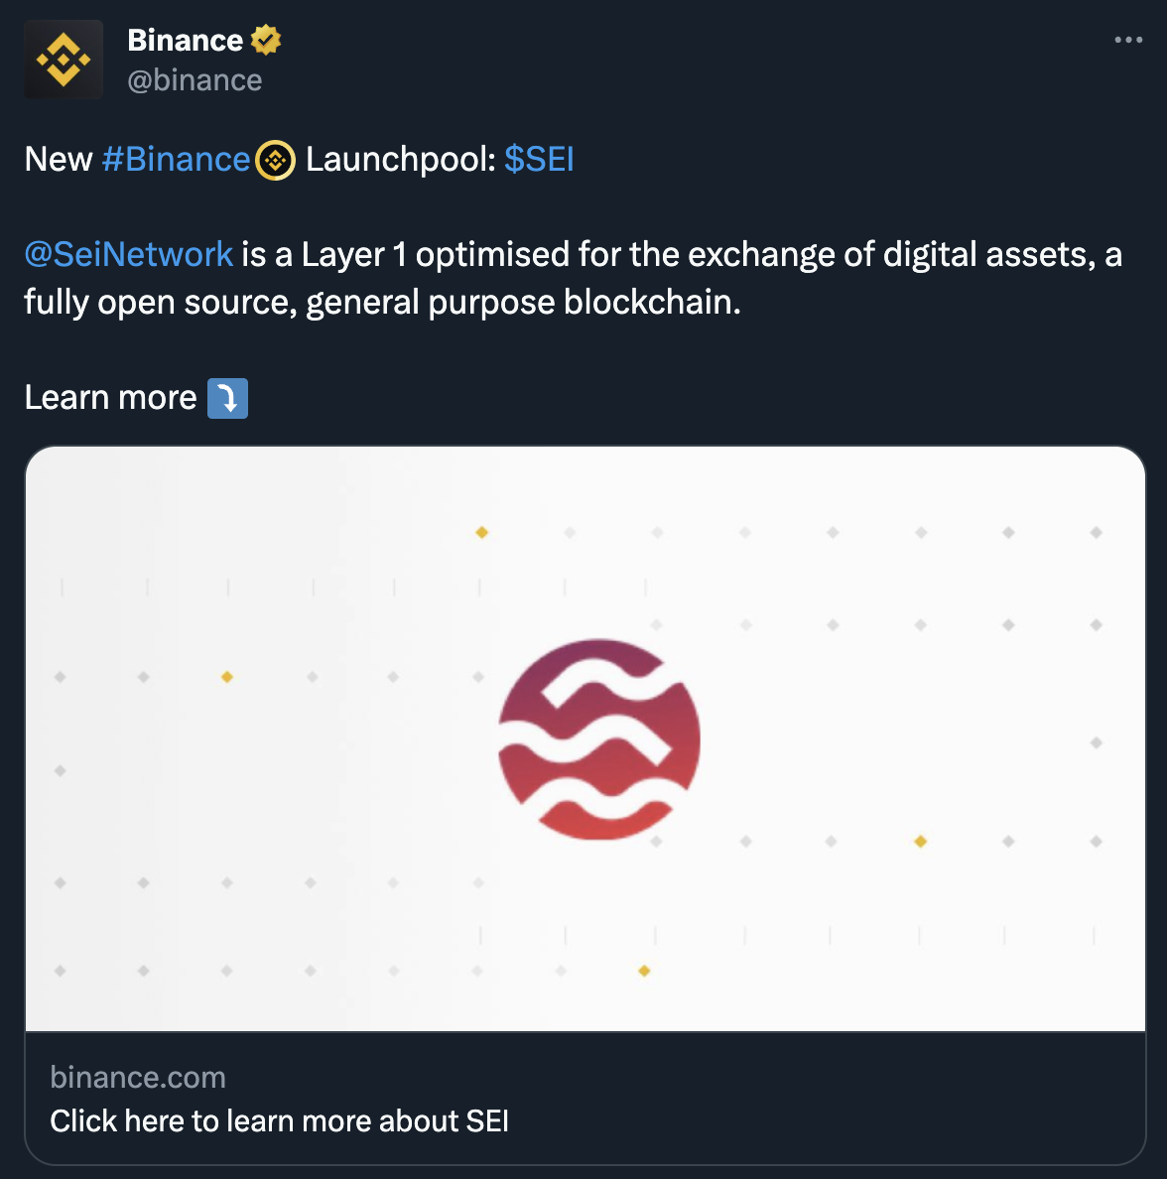
Task: Click the blue curved arrow emoji
Action: (227, 398)
